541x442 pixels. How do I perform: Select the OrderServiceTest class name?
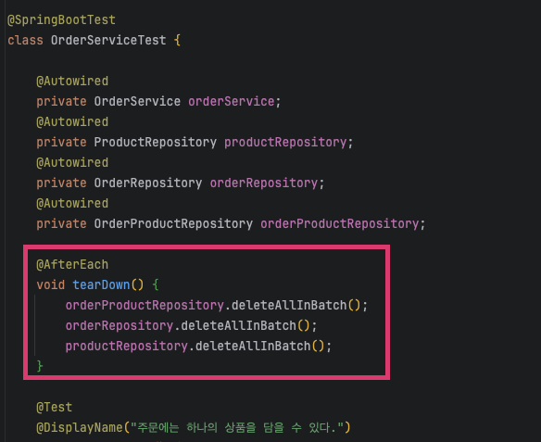108,40
